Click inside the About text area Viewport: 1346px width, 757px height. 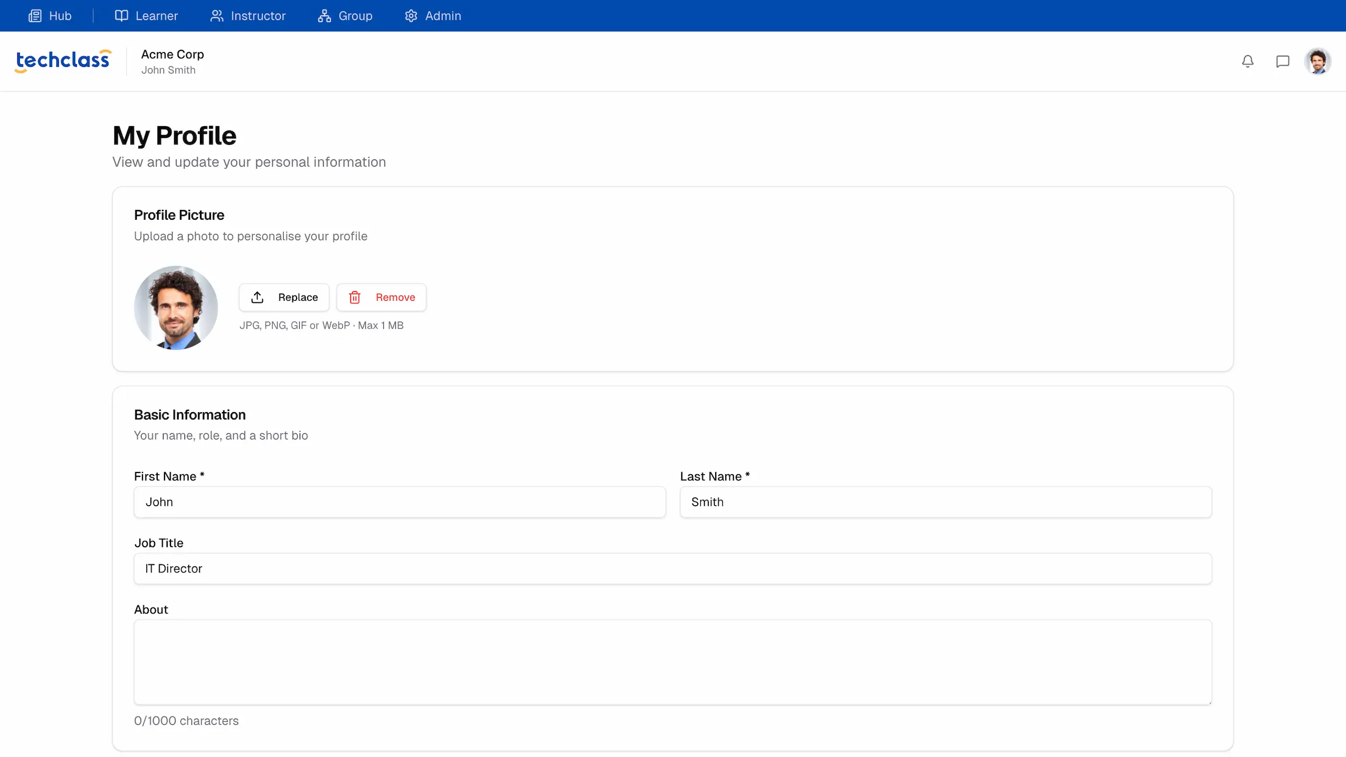coord(672,662)
